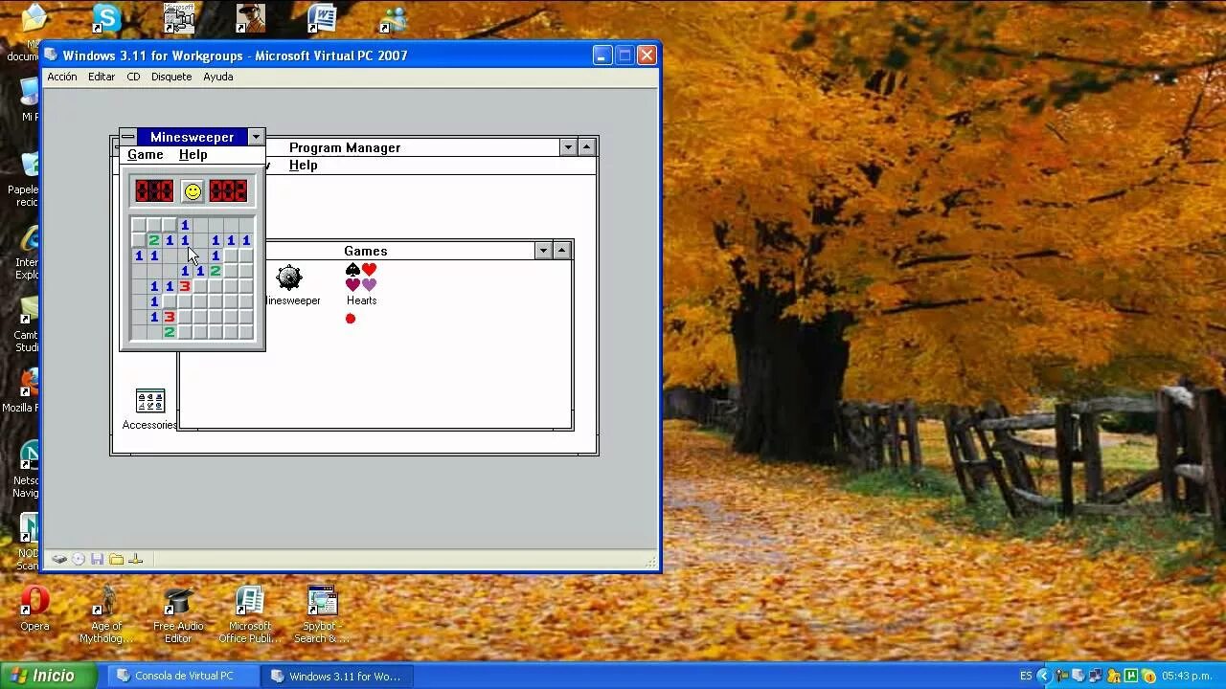1226x689 pixels.
Task: Switch to Consola de Virtual PC taskbar button
Action: pyautogui.click(x=183, y=676)
